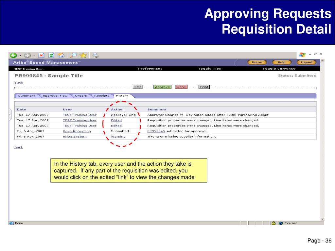Viewport: 335px width, 251px height.
Task: Refresh the page with the green refresh icon
Action: click(x=51, y=56)
